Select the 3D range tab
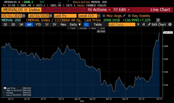 (13, 24)
